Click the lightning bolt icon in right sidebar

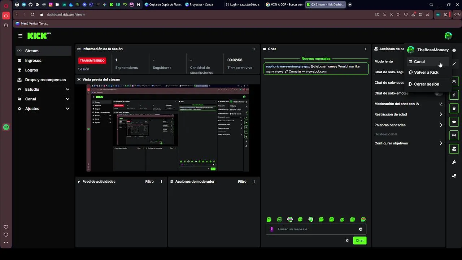[454, 95]
